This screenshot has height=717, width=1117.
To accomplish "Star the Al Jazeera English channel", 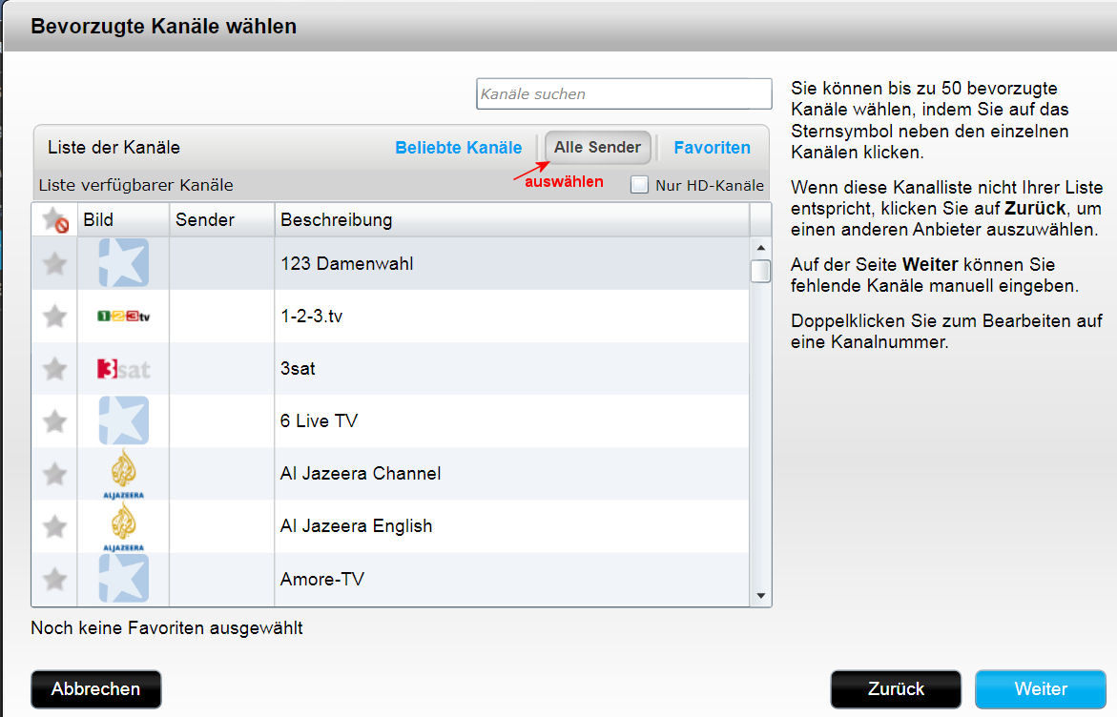I will [55, 526].
